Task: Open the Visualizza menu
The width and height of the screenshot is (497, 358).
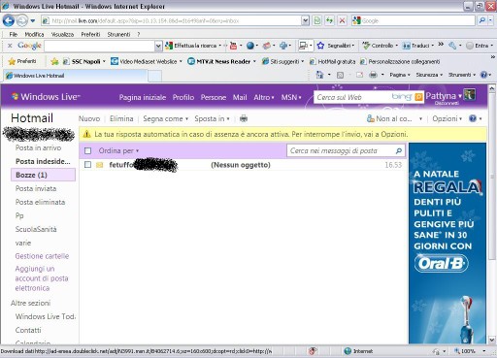Action: 62,34
